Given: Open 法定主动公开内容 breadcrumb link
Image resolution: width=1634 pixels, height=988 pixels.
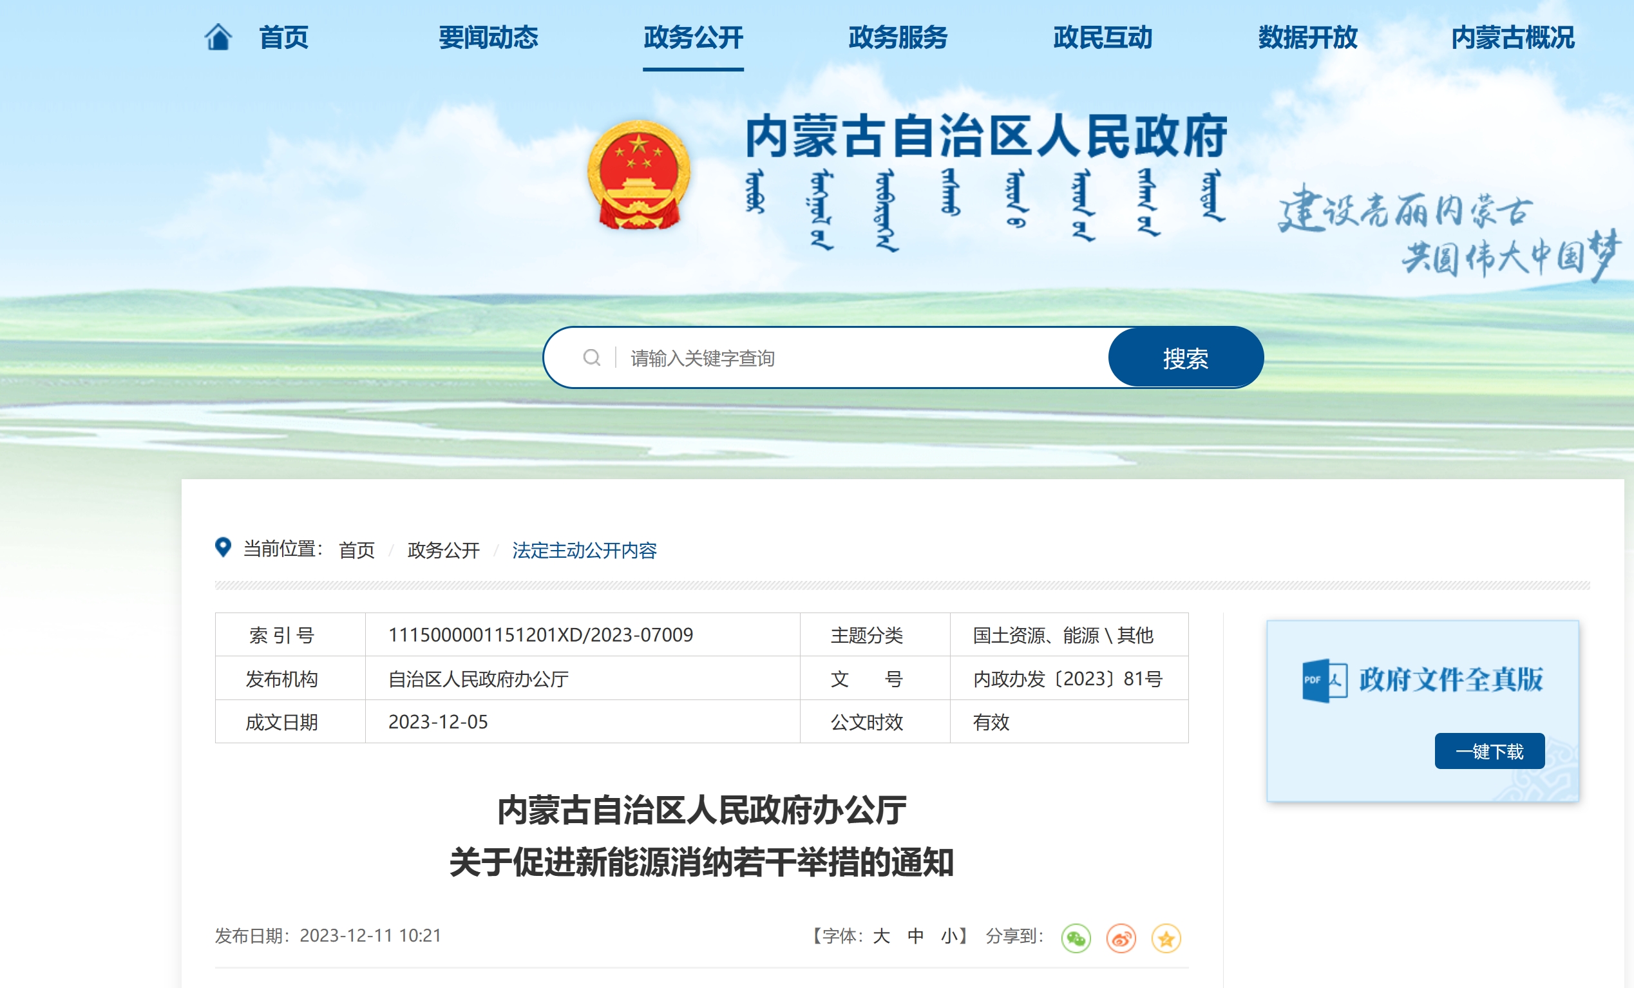Looking at the screenshot, I should (x=584, y=549).
